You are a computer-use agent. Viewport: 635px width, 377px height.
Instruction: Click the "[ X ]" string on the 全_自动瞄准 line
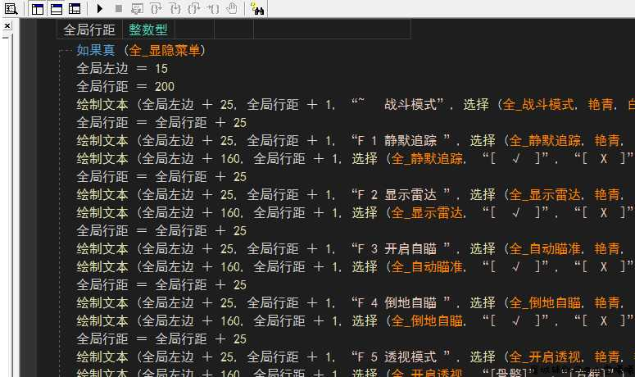(x=604, y=266)
